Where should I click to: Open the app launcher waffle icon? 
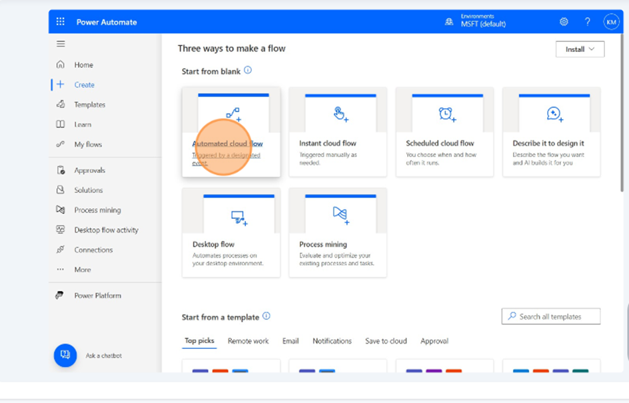pyautogui.click(x=60, y=22)
